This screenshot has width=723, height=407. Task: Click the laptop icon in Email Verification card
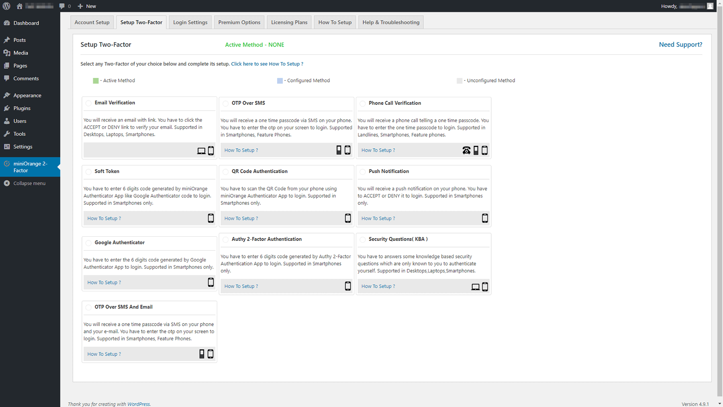(x=201, y=151)
